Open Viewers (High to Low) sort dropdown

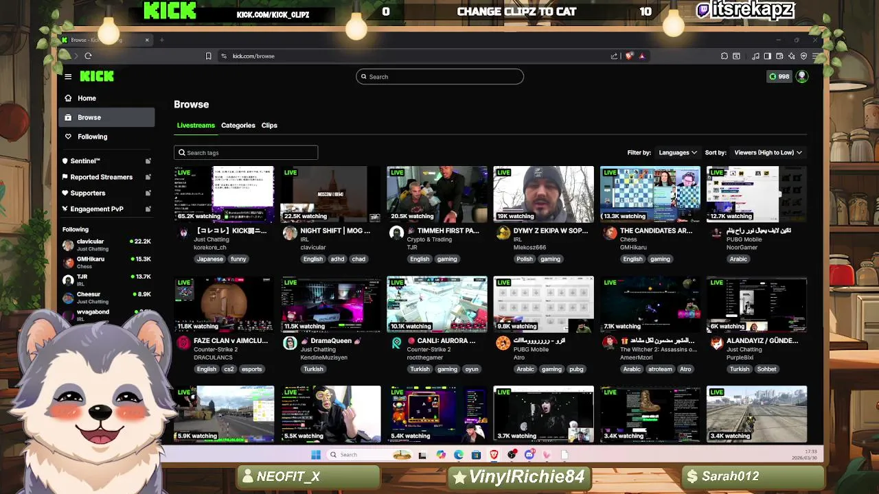tap(768, 153)
